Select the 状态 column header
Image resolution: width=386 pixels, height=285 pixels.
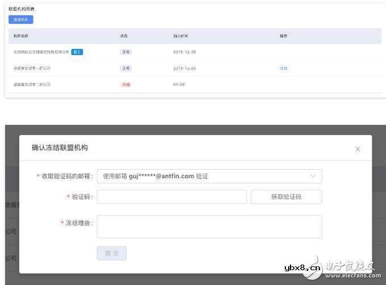tap(124, 36)
